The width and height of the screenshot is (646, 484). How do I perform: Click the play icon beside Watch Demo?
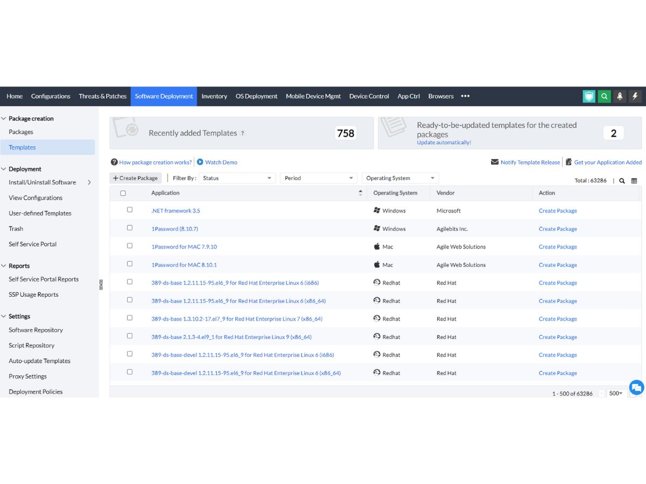(x=200, y=162)
